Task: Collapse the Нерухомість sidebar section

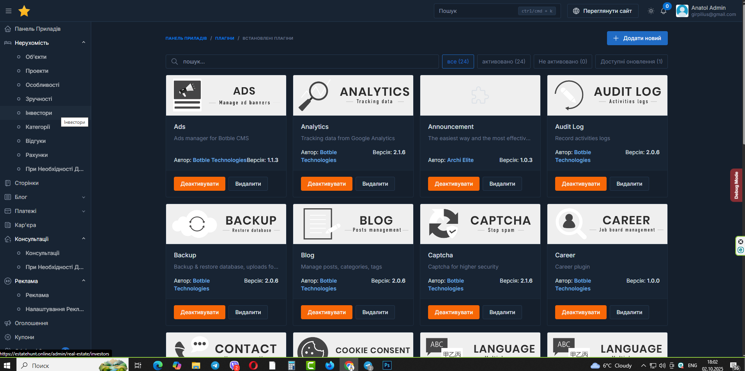Action: click(x=83, y=43)
